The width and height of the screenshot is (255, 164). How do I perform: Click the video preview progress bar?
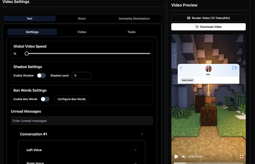[208, 163]
